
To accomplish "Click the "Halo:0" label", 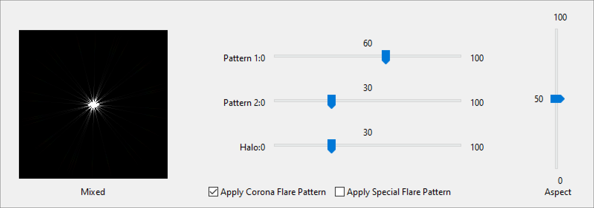I will pos(252,147).
